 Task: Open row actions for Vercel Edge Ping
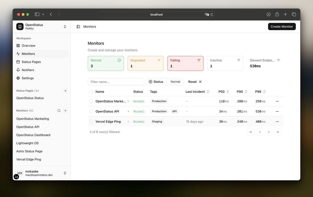click(277, 122)
